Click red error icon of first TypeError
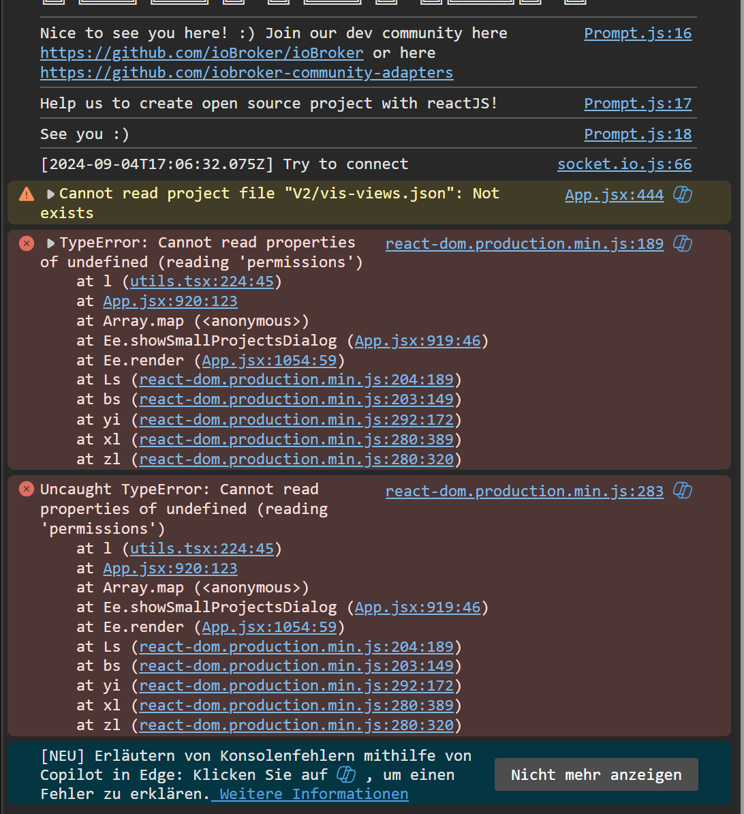 tap(27, 243)
